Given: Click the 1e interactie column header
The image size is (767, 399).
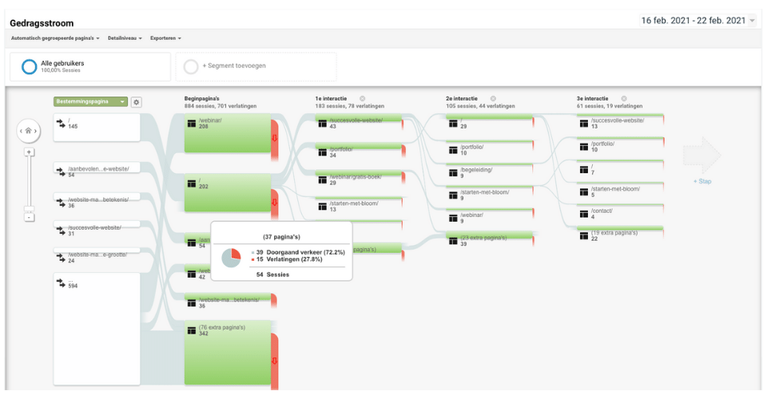Looking at the screenshot, I should (331, 99).
